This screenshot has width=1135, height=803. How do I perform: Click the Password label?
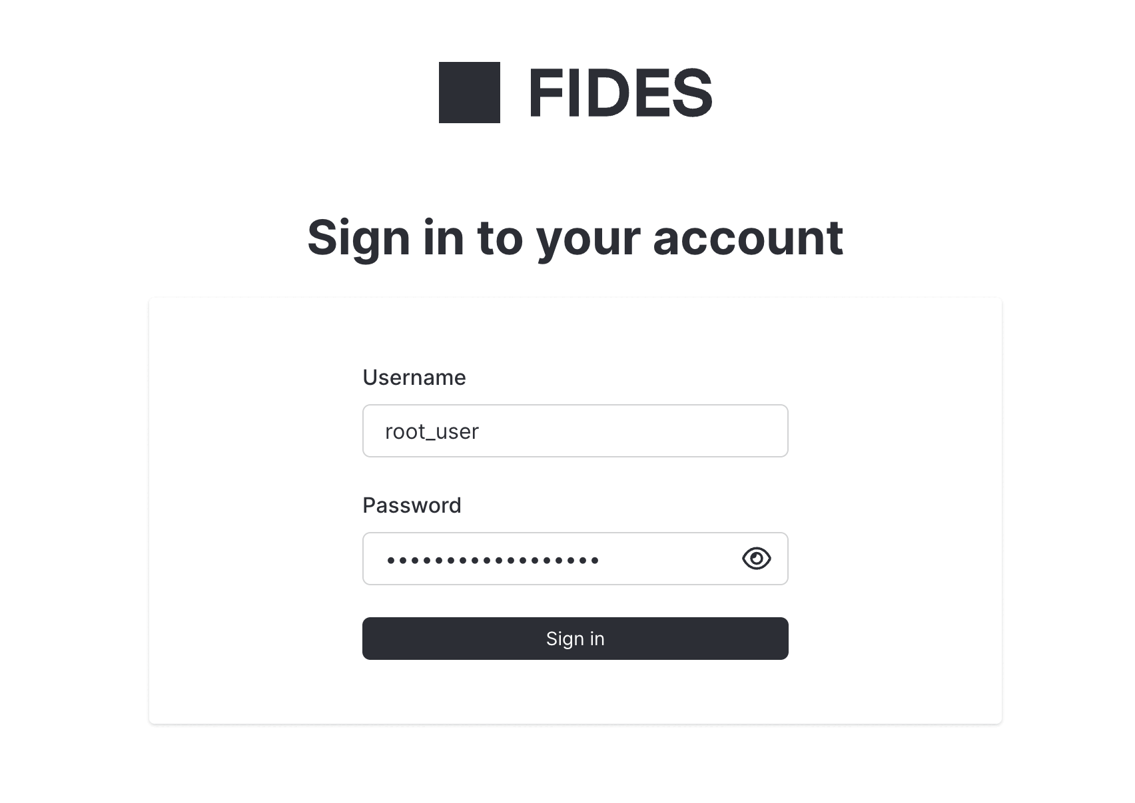click(x=412, y=505)
